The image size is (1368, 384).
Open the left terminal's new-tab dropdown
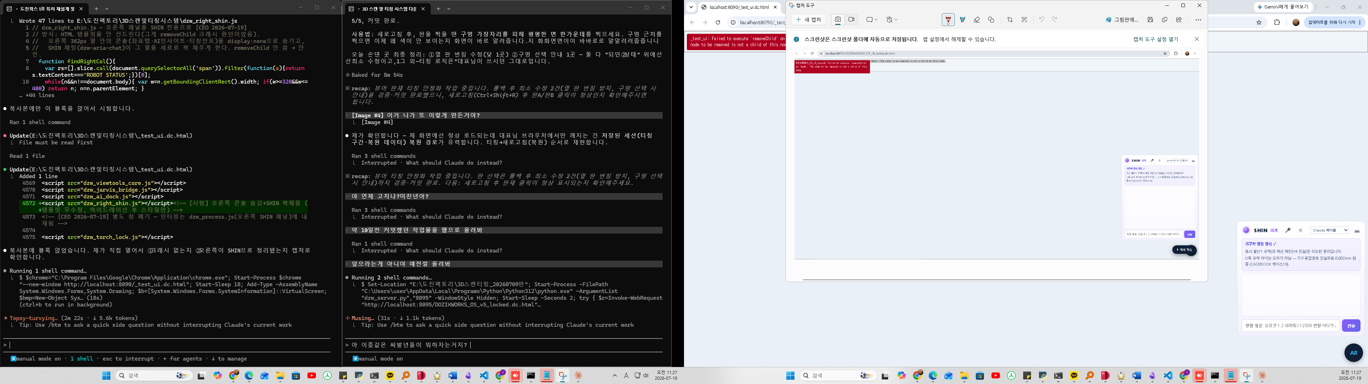(x=107, y=9)
